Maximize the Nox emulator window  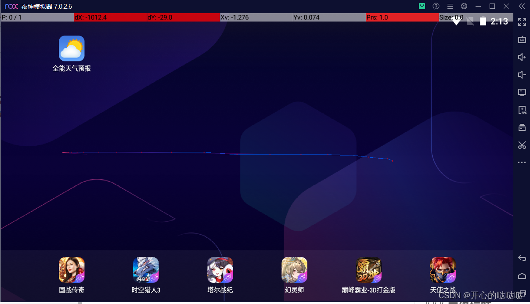pos(492,6)
